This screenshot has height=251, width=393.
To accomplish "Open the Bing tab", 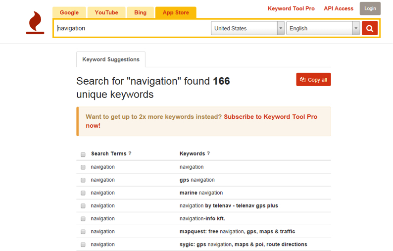I will (140, 12).
